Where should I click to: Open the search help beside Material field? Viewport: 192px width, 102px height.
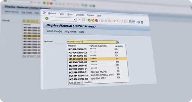[118, 42]
